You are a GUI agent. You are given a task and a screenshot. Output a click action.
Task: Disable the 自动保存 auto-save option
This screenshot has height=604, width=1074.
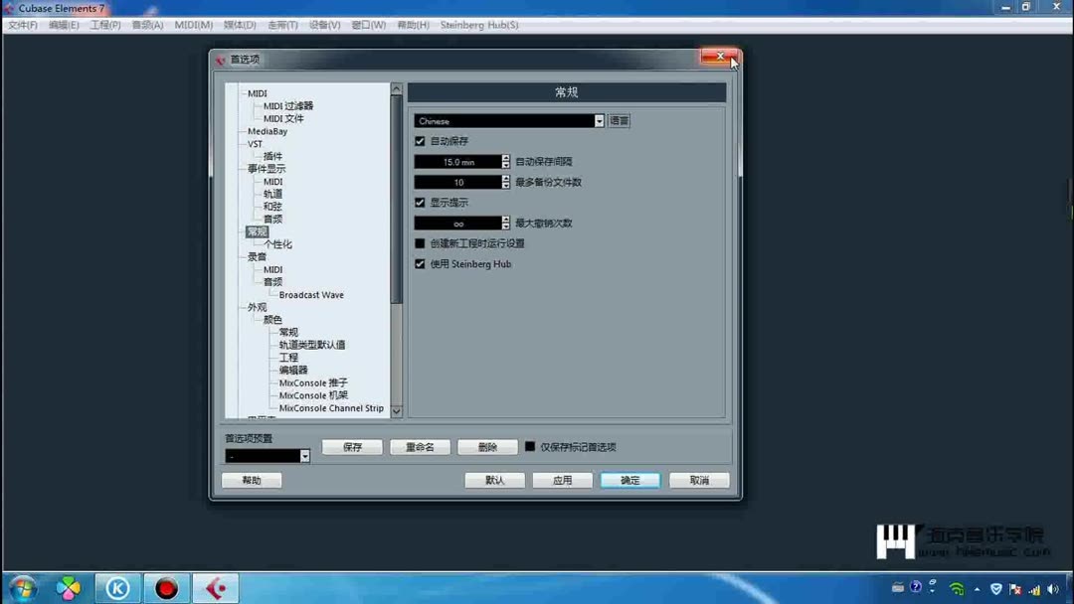click(x=420, y=140)
